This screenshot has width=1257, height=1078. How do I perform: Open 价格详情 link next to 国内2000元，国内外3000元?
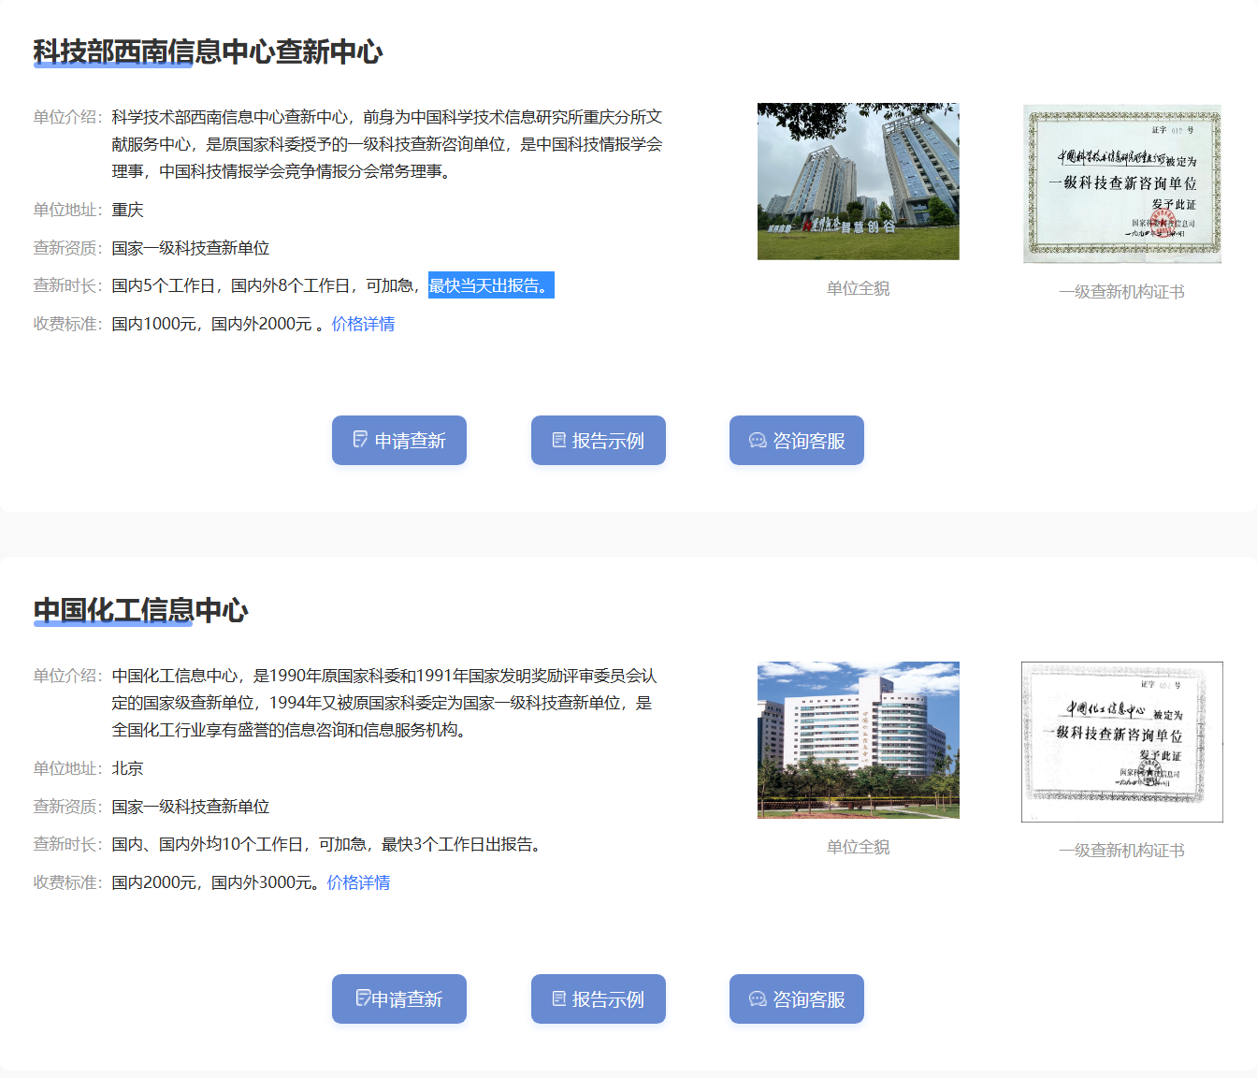[x=358, y=882]
